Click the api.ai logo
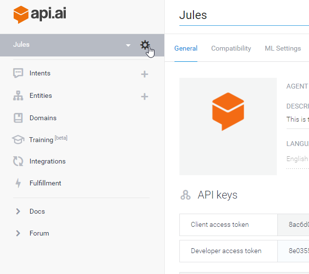Screen dimensions: 309x274 [40, 15]
